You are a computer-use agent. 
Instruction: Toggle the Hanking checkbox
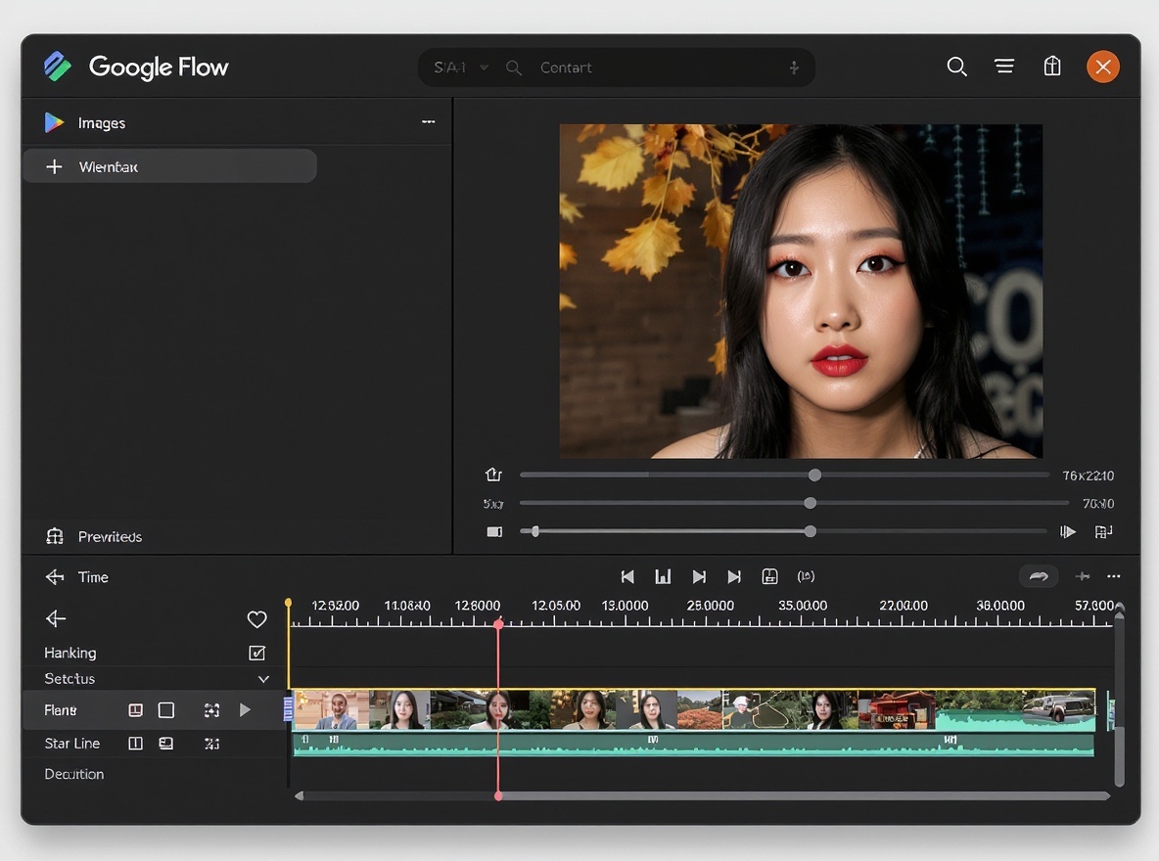[x=256, y=653]
